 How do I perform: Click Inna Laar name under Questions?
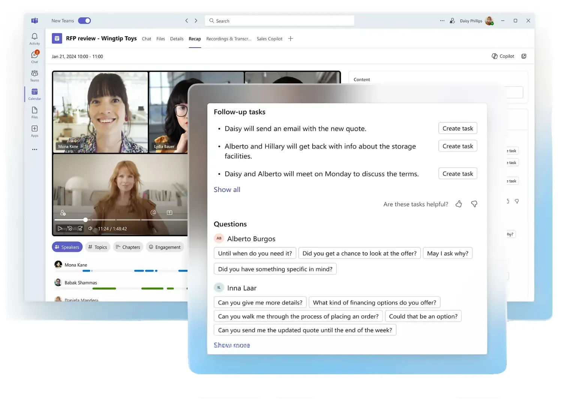(x=242, y=288)
